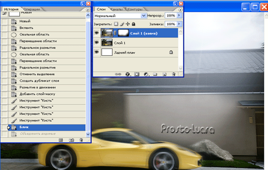The height and width of the screenshot is (170, 268).
Task: Set history brush source at Отменить выделение
Action: 5,74
